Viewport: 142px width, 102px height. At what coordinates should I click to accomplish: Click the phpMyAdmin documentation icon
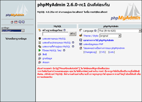pos(81,40)
